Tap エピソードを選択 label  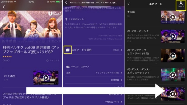[x=82, y=50]
